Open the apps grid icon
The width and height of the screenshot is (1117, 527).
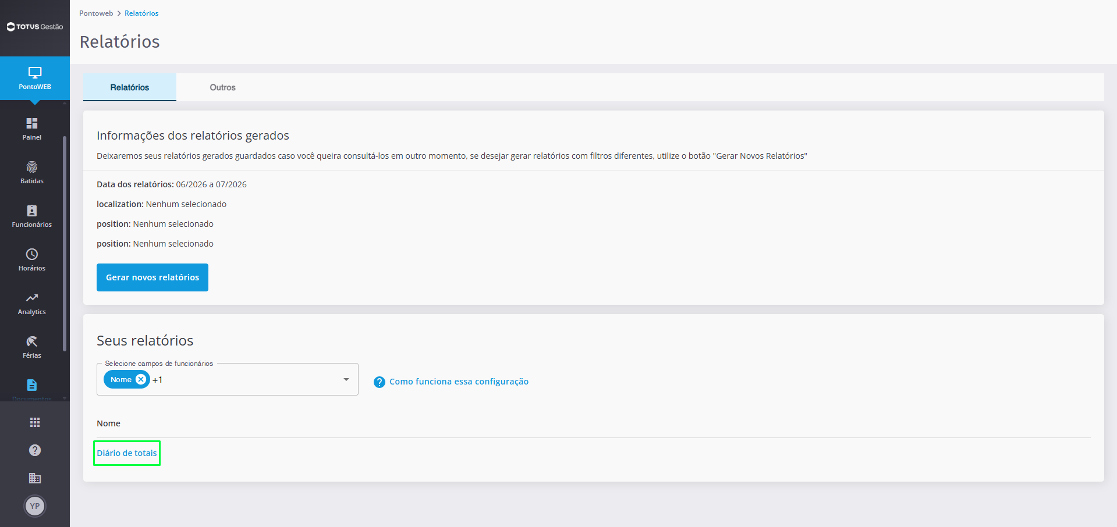pos(35,422)
